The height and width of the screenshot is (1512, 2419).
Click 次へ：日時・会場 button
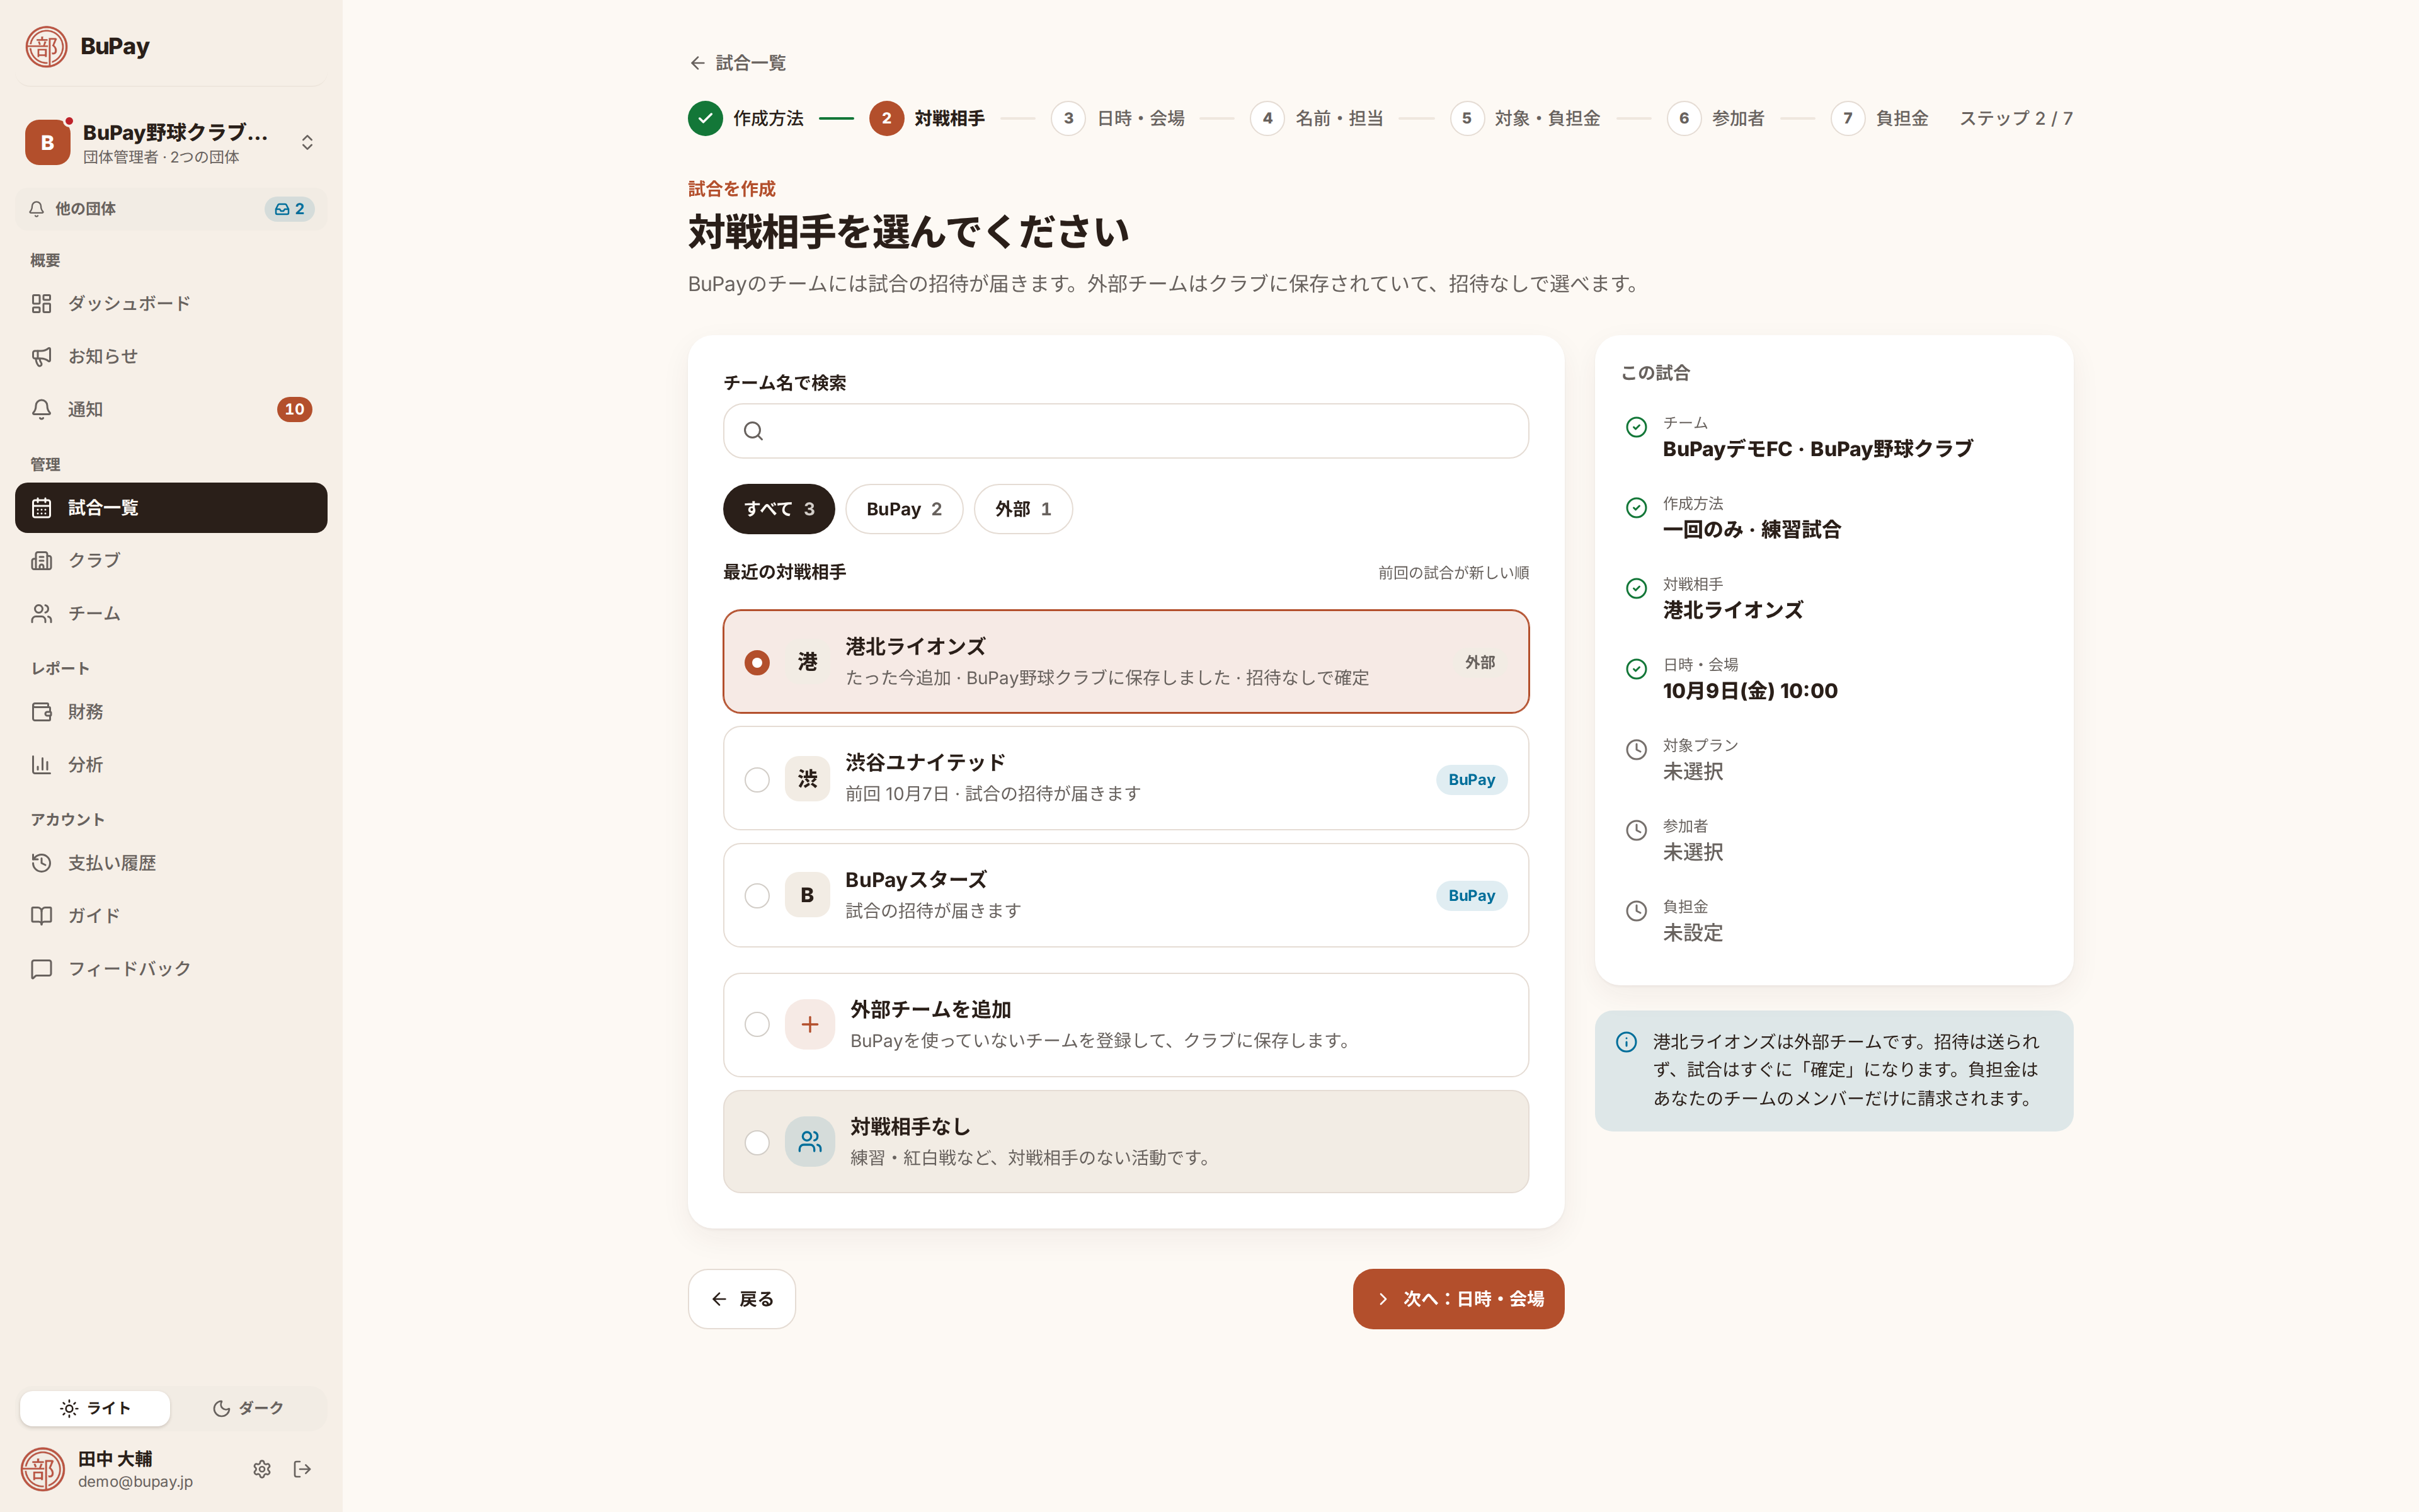[1458, 1299]
